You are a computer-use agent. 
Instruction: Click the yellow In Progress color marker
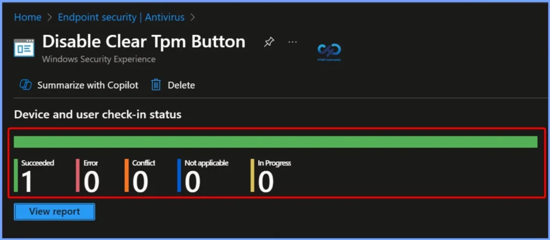tap(252, 176)
